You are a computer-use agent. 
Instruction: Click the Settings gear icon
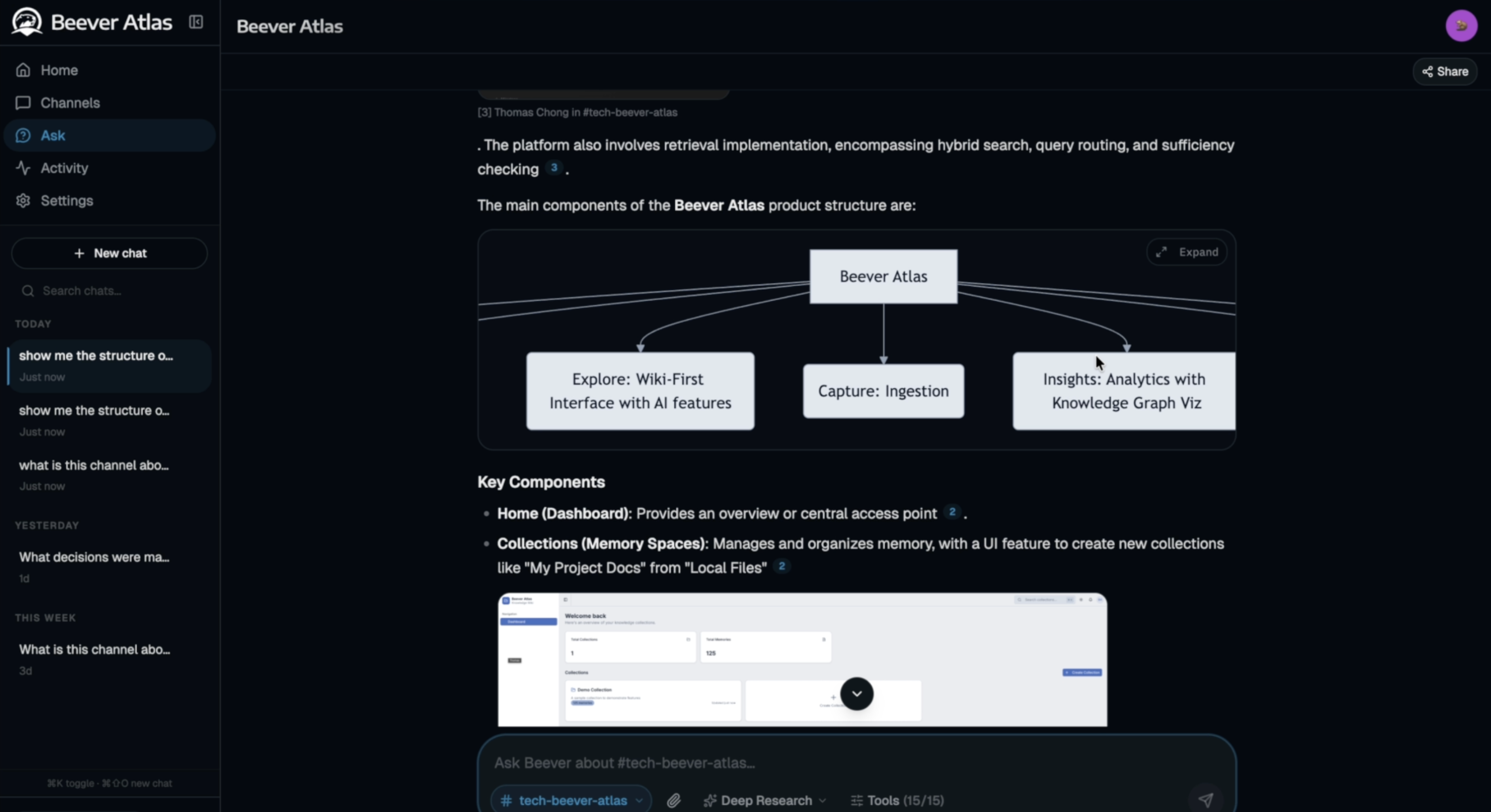(x=23, y=200)
